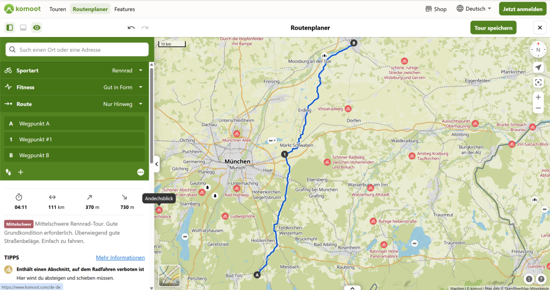Click the compass north icon
550x290 pixels.
(x=538, y=50)
